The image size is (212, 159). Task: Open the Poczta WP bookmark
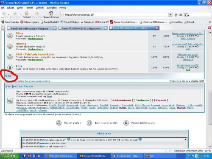coord(102,22)
